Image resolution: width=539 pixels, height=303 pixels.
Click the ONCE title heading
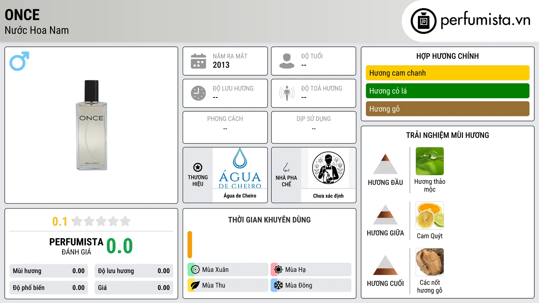tap(22, 15)
